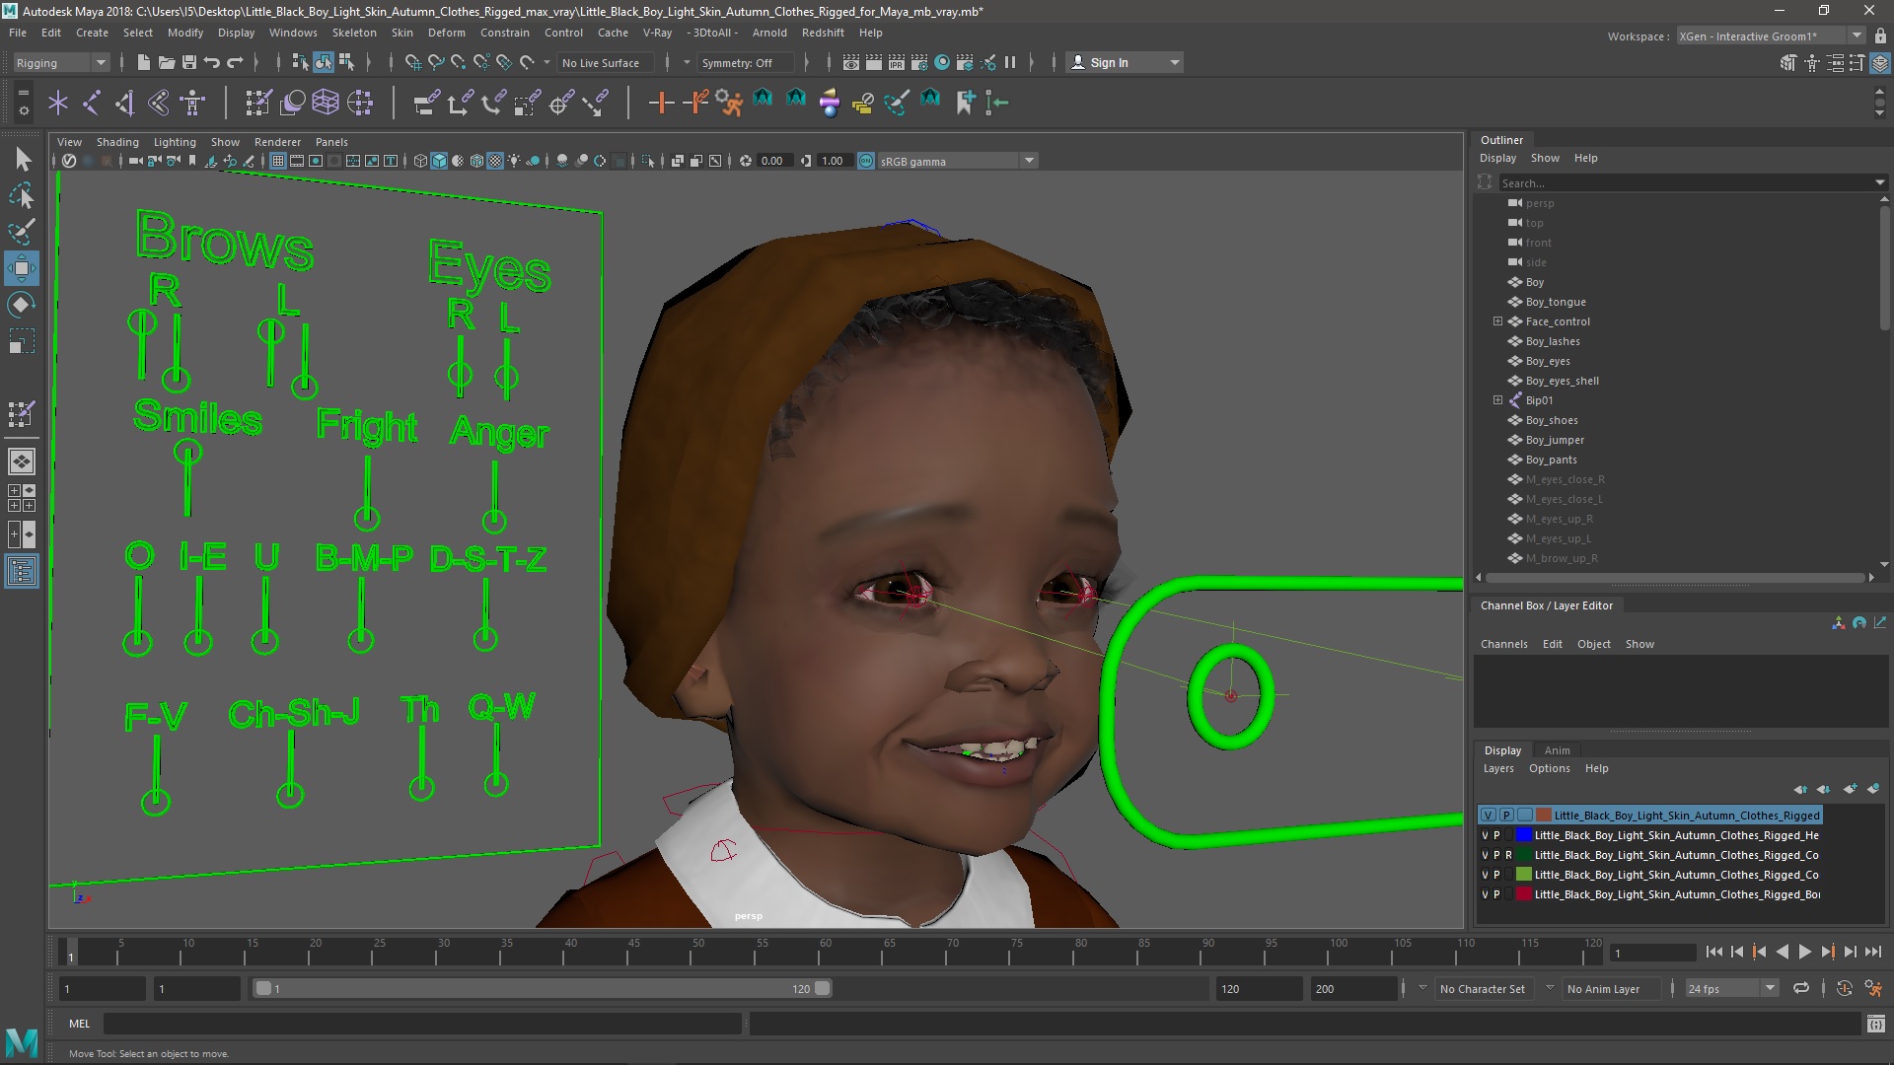This screenshot has width=1894, height=1065.
Task: Click the blue color swatch of Rigged_He layer
Action: 1524,835
